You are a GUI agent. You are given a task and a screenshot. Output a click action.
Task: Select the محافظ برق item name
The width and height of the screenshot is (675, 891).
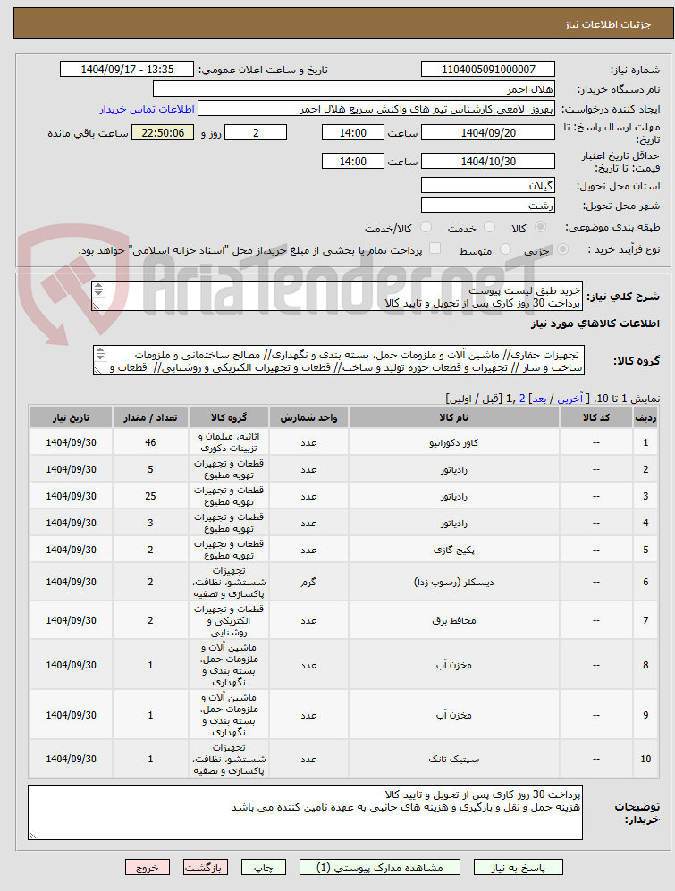(x=454, y=620)
